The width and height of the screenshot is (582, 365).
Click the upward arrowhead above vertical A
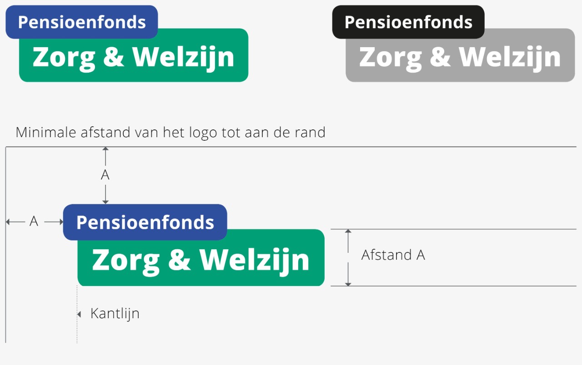[105, 149]
